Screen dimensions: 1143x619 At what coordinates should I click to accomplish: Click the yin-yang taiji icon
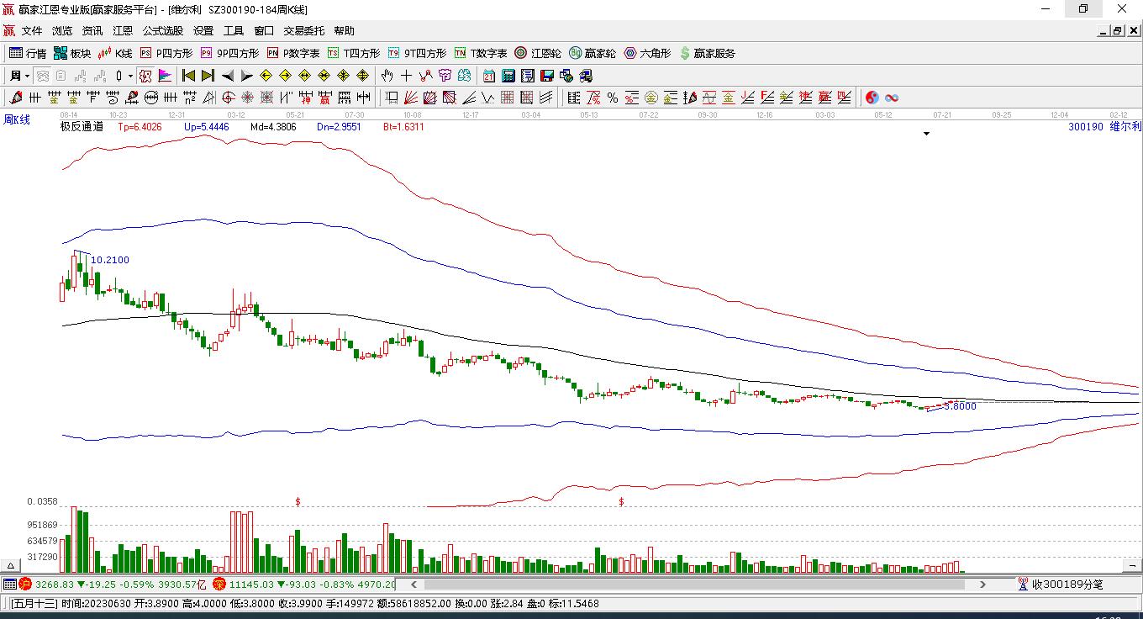tap(872, 98)
